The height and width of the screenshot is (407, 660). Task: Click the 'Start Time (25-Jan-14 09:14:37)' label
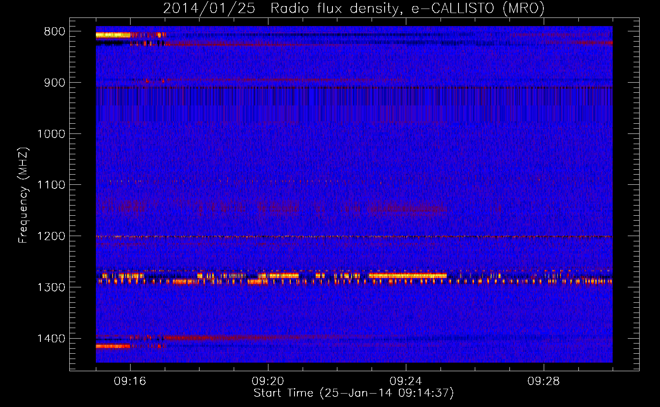tap(354, 393)
